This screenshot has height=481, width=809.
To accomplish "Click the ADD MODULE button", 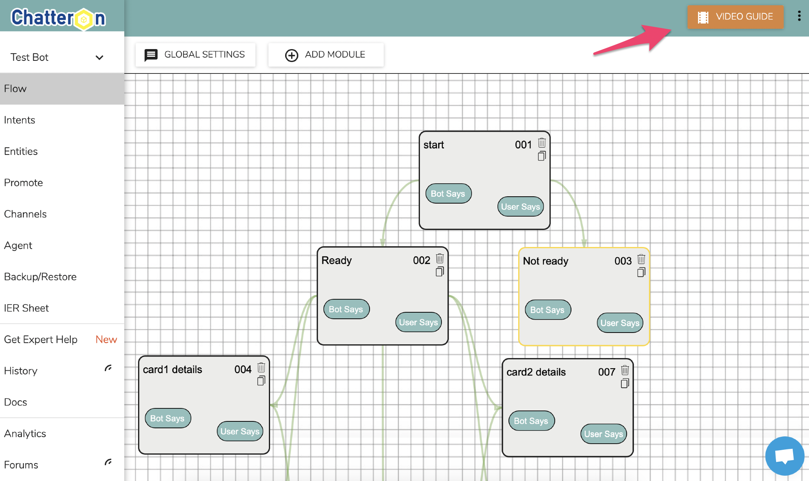I will pyautogui.click(x=326, y=55).
